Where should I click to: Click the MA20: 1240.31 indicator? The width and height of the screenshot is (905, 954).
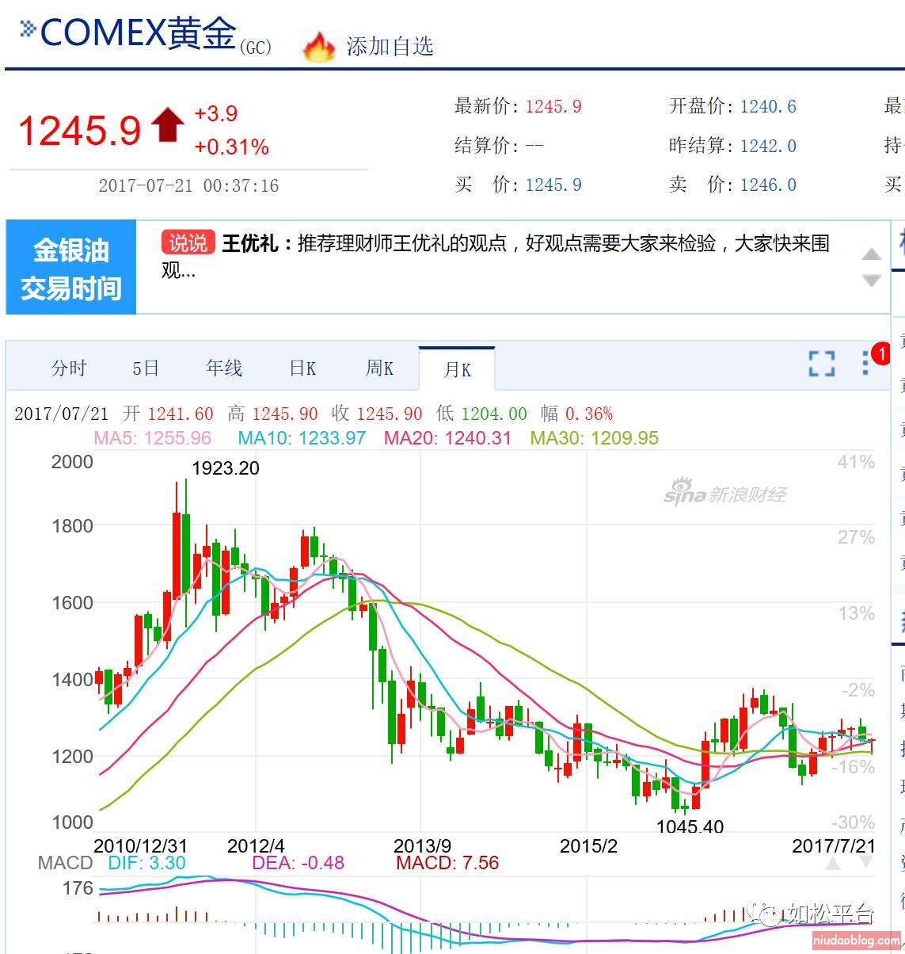pos(448,438)
